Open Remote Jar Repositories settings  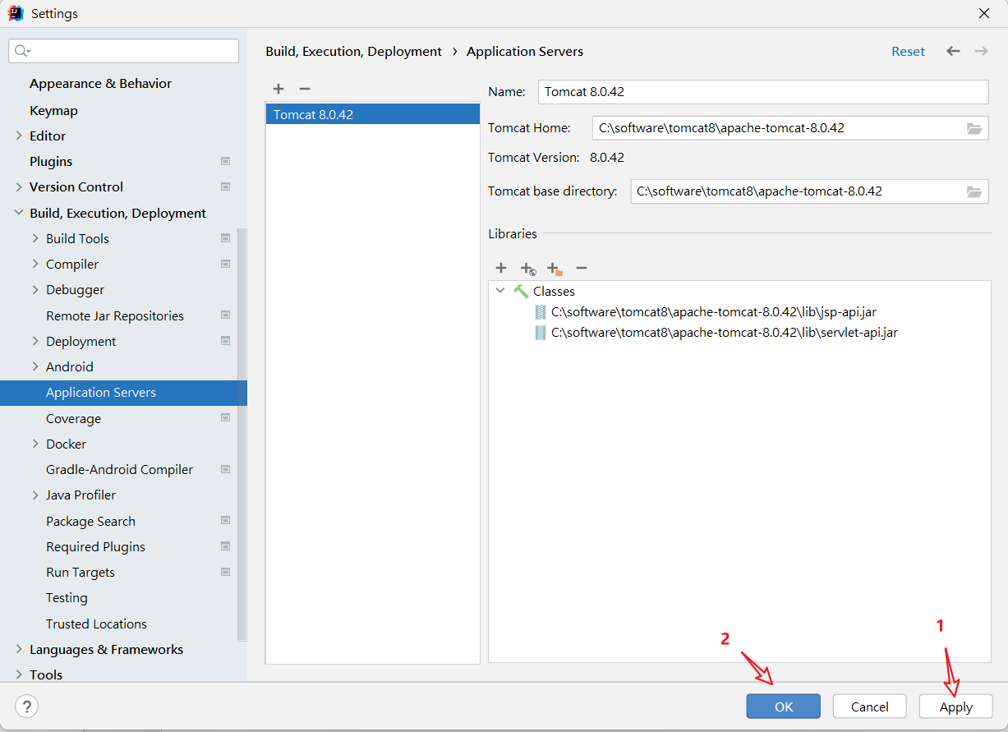[x=115, y=315]
